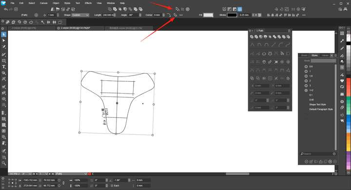Image resolution: width=351 pixels, height=190 pixels.
Task: Switch to the Styles panel tab
Action: pyautogui.click(x=314, y=55)
